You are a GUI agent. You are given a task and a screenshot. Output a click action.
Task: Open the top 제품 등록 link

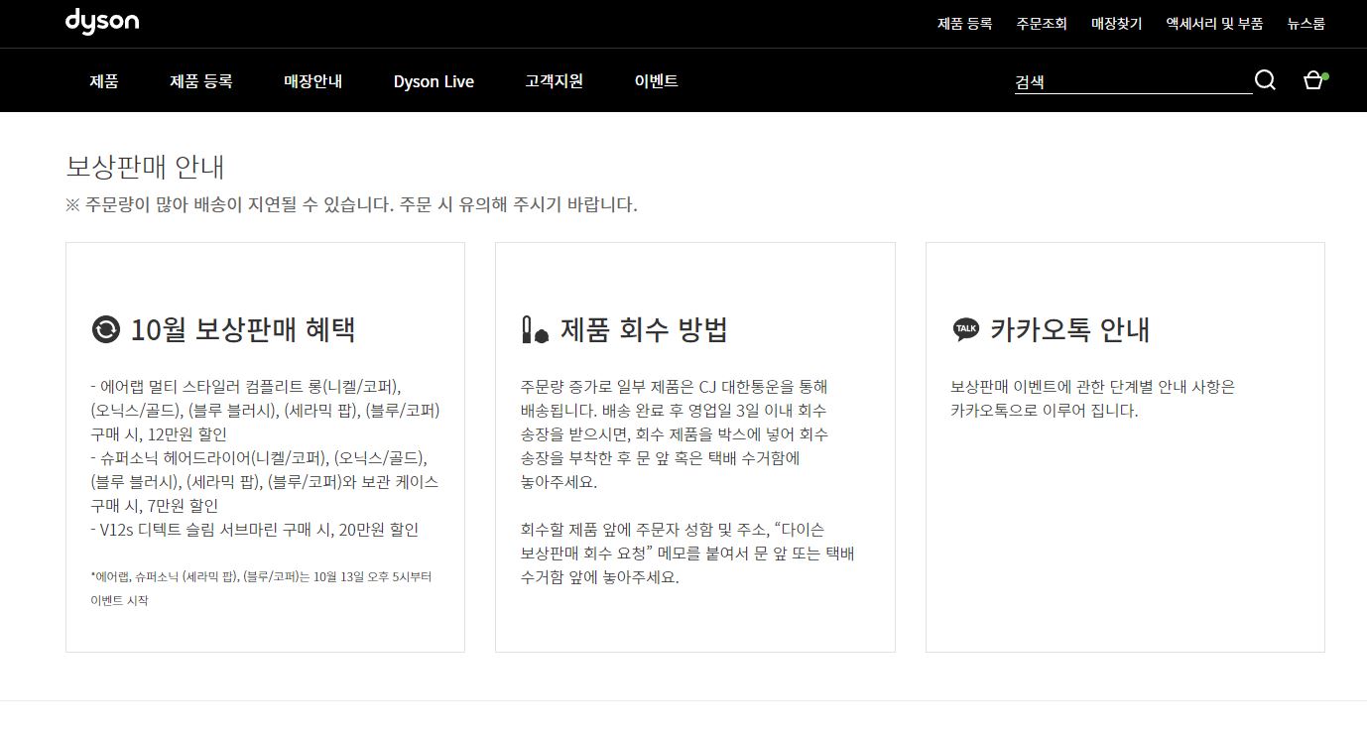click(x=964, y=24)
